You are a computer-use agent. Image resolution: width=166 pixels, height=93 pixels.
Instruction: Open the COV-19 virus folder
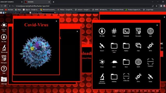pos(114,48)
